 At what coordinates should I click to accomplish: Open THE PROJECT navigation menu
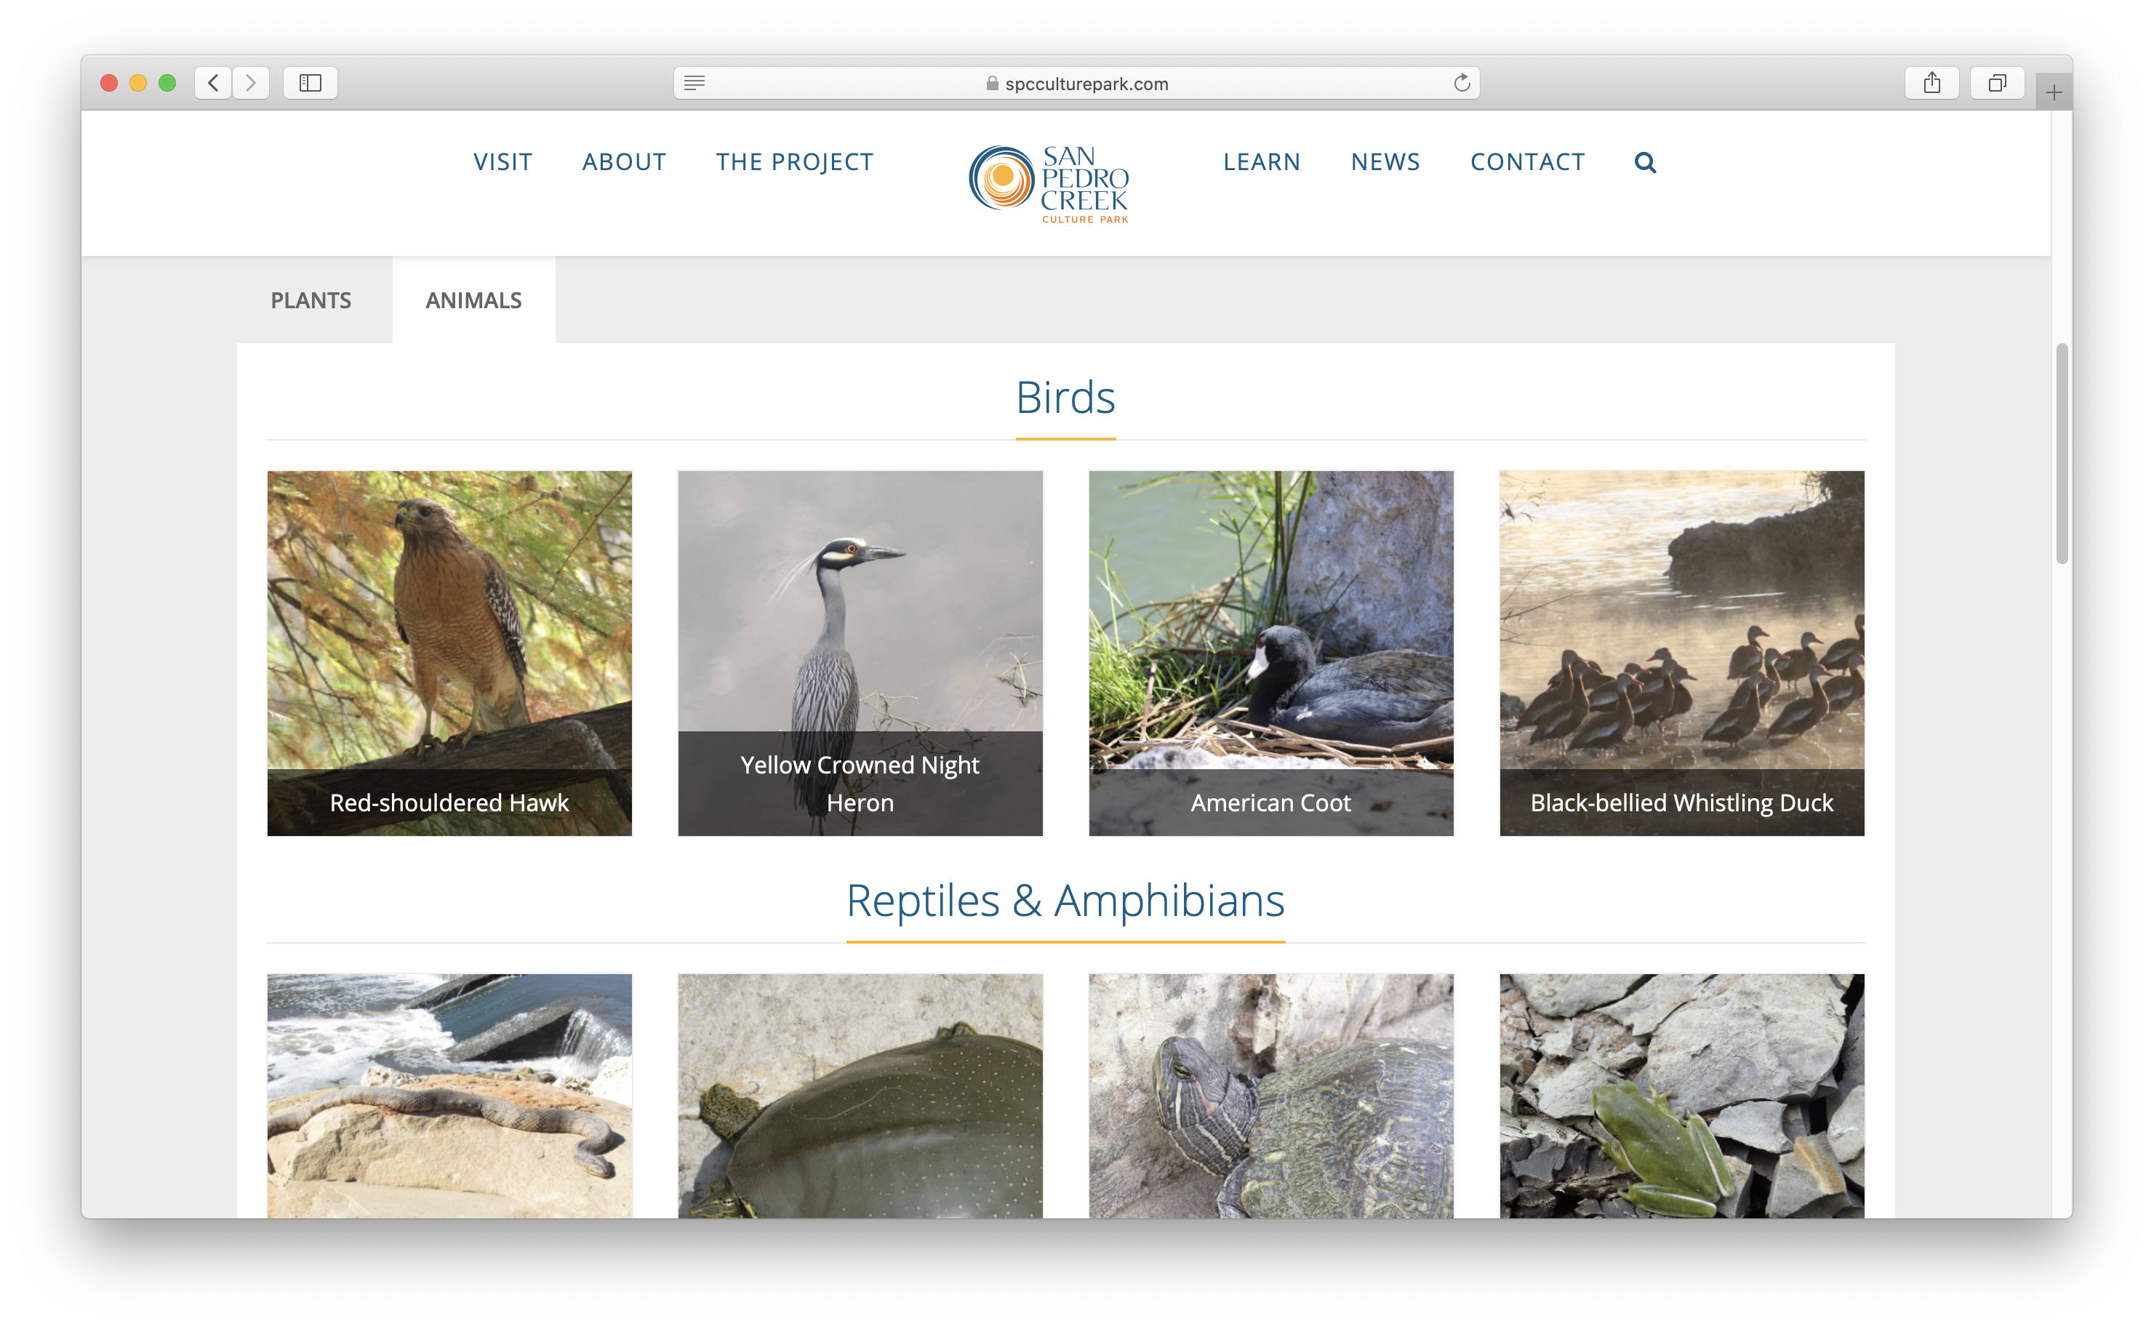(795, 162)
